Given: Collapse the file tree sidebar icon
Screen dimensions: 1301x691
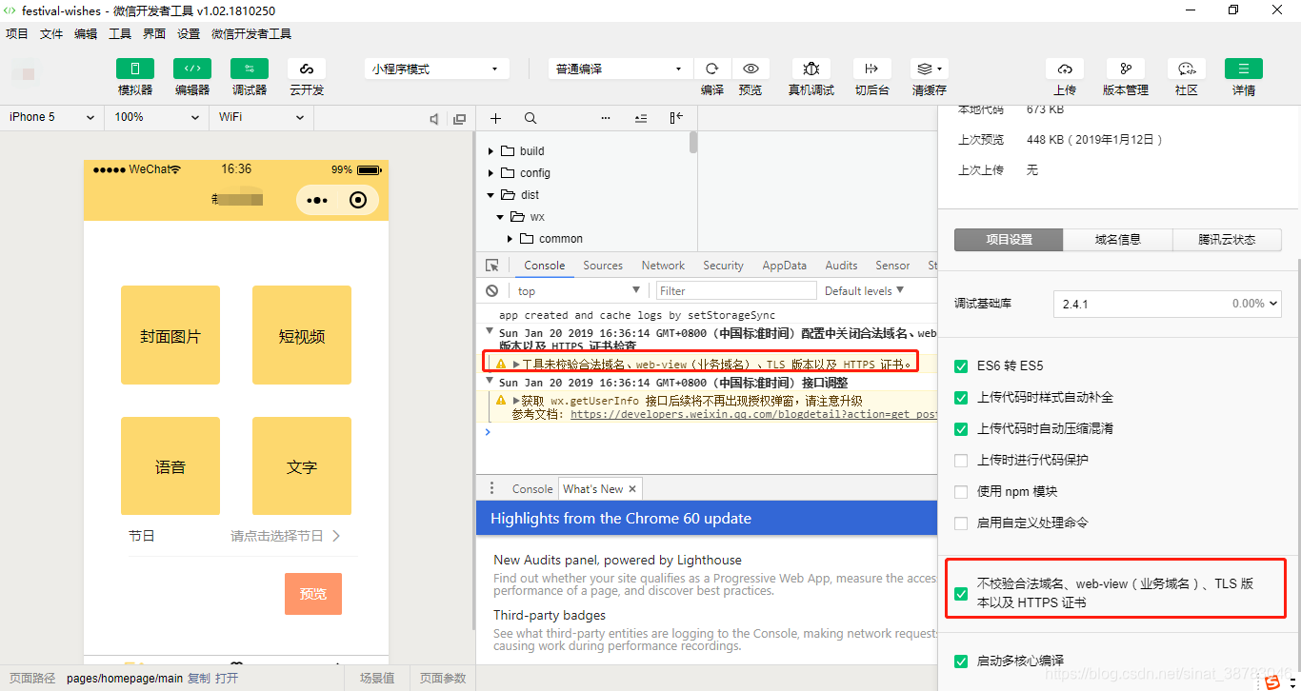Looking at the screenshot, I should tap(676, 118).
